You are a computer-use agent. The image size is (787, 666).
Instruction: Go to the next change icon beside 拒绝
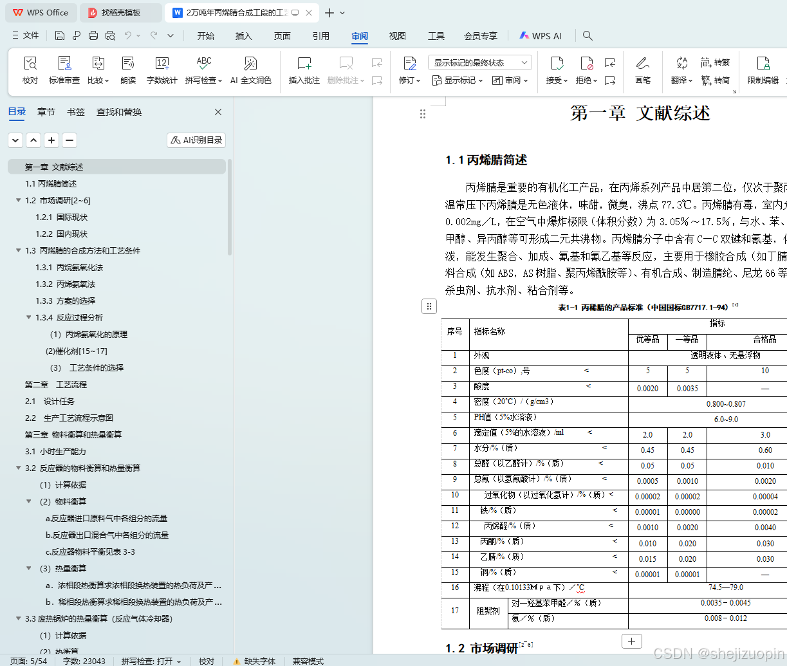[x=610, y=80]
